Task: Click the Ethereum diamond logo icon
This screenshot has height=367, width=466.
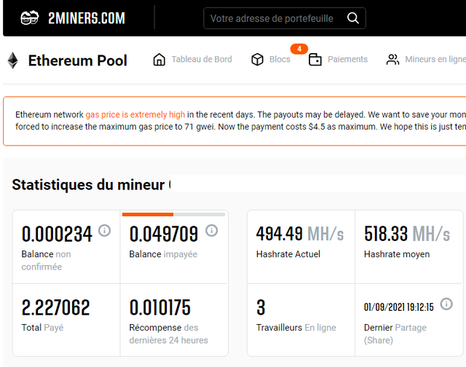Action: pyautogui.click(x=12, y=60)
